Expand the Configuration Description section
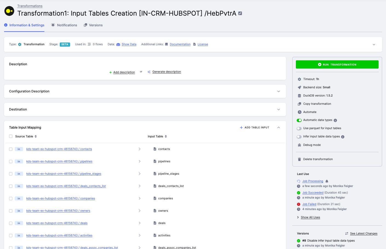The image size is (386, 249). [x=279, y=91]
